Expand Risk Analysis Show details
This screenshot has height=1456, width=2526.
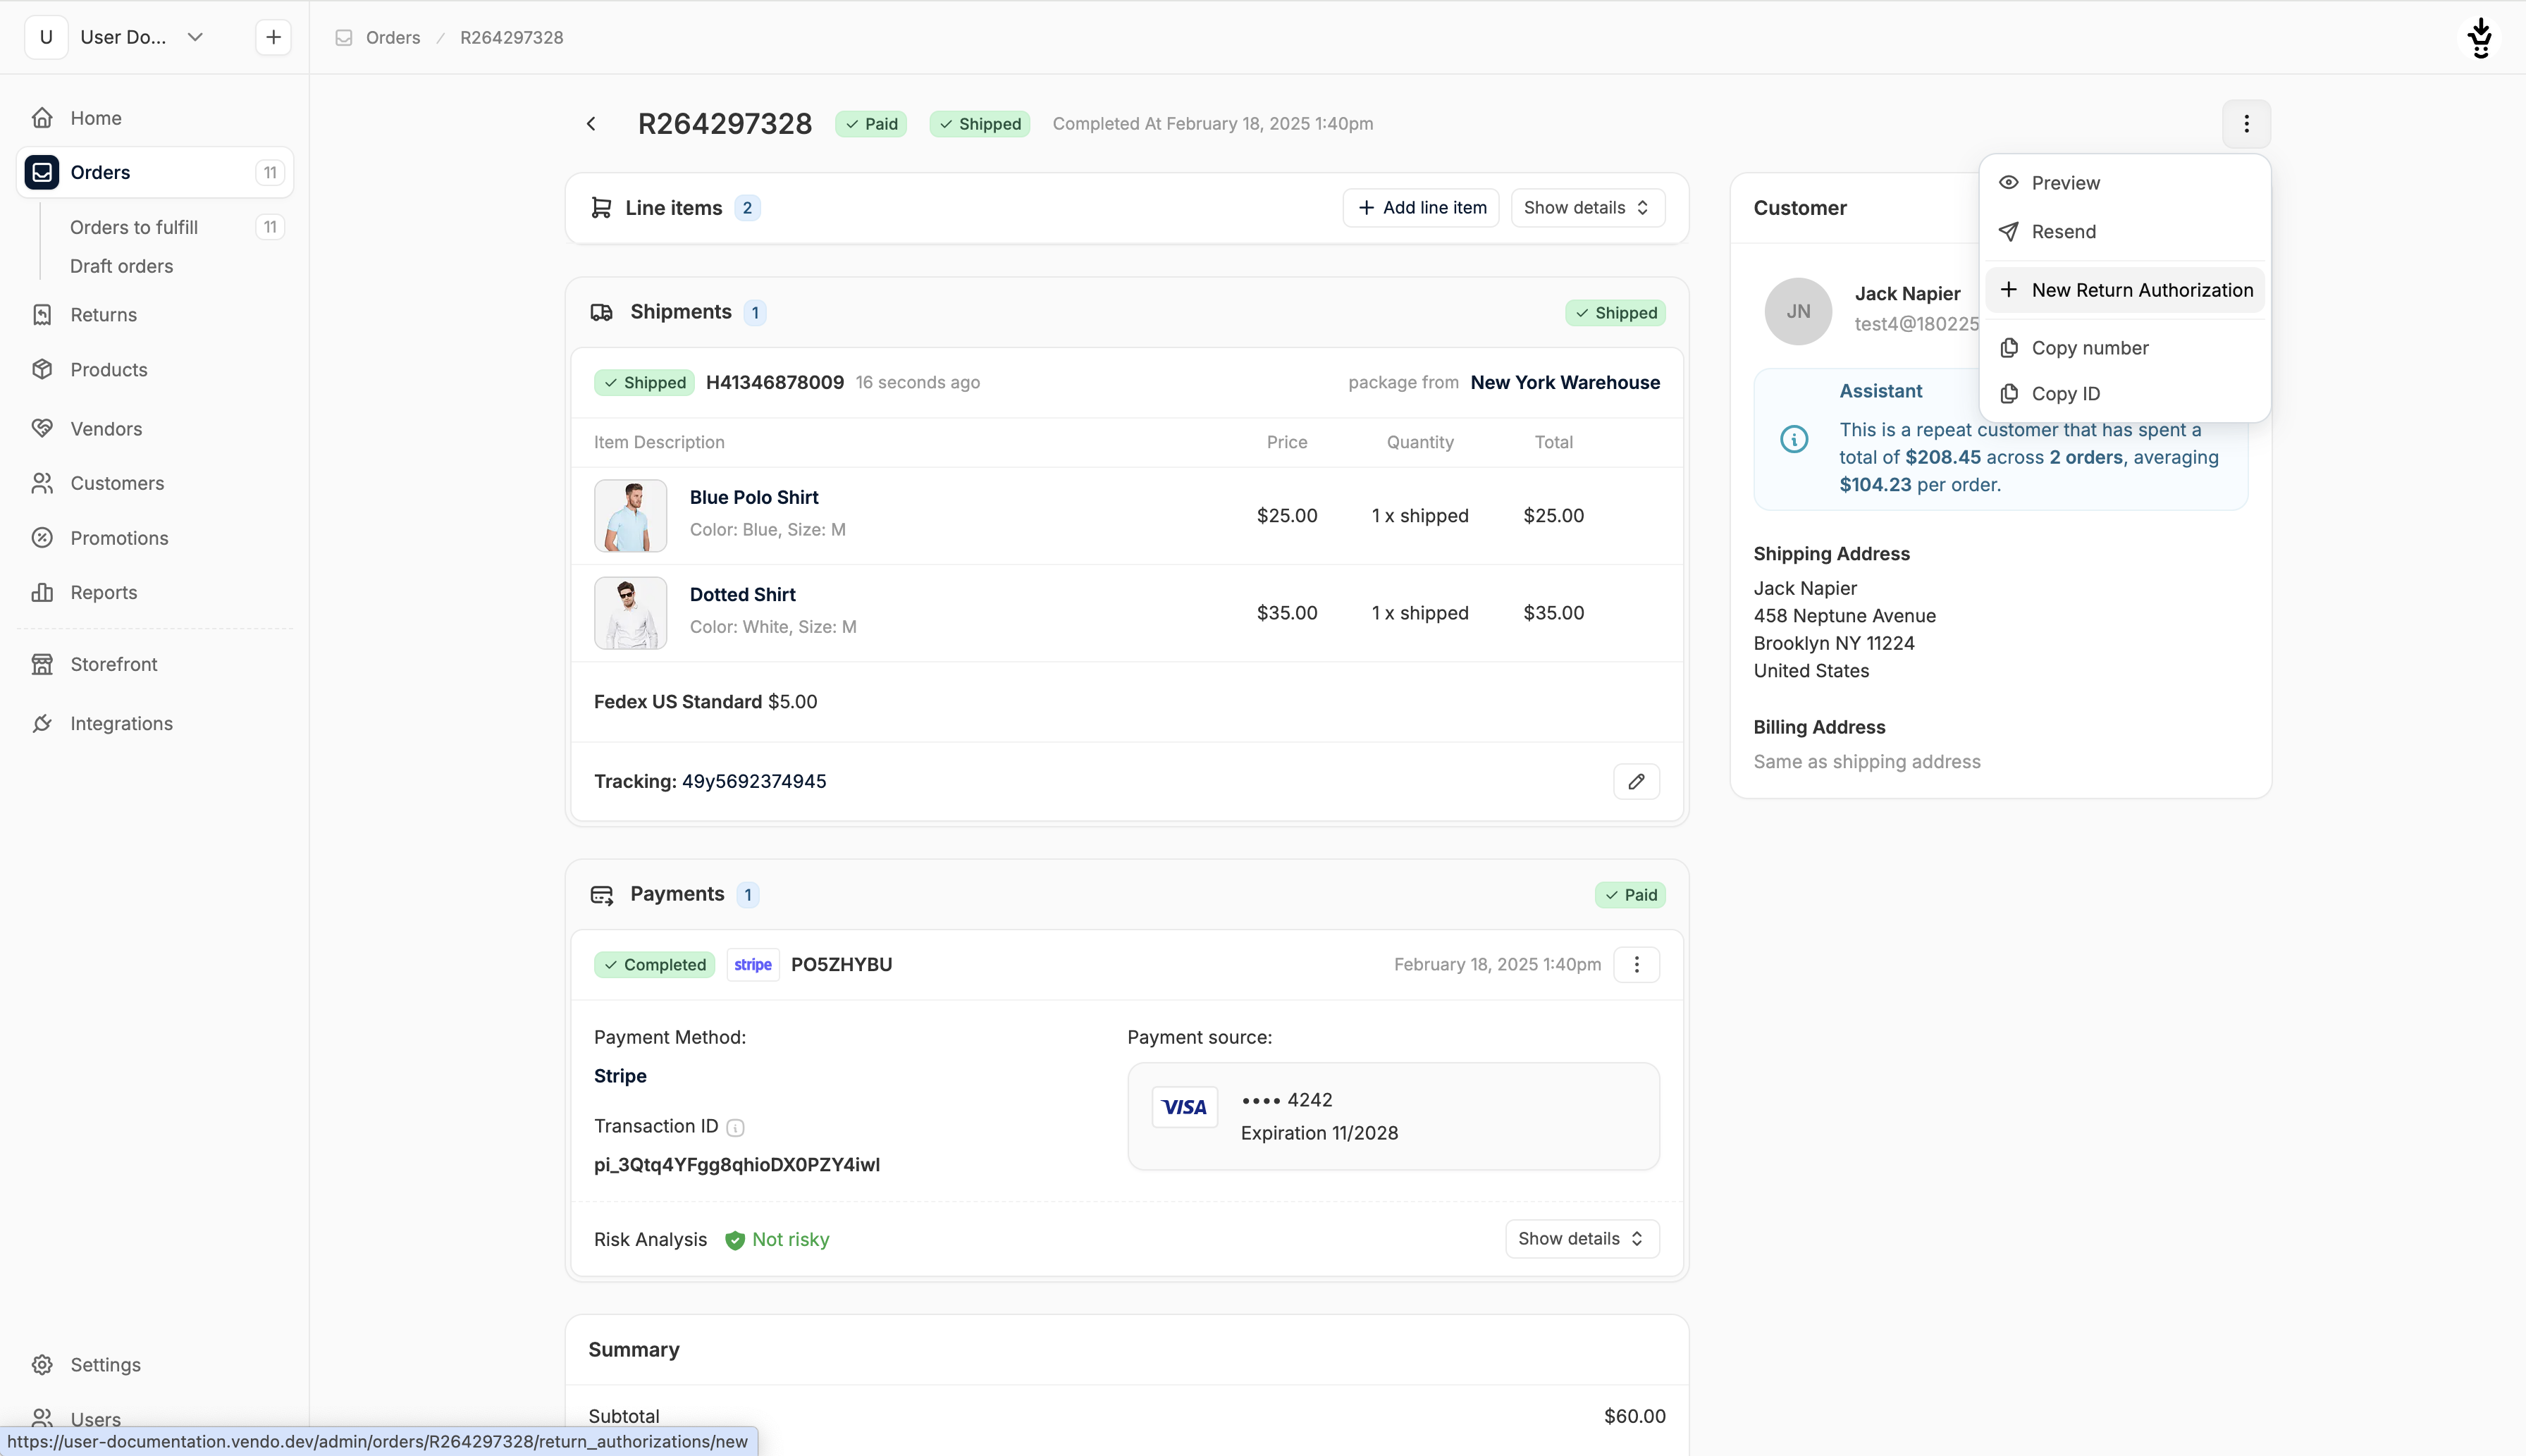click(1581, 1238)
